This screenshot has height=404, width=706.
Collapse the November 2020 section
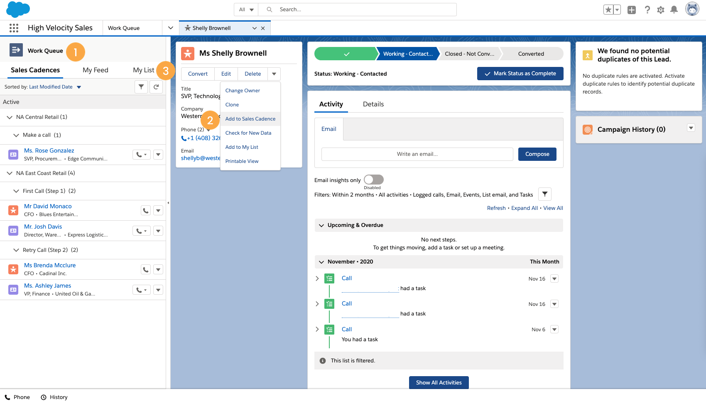coord(321,262)
